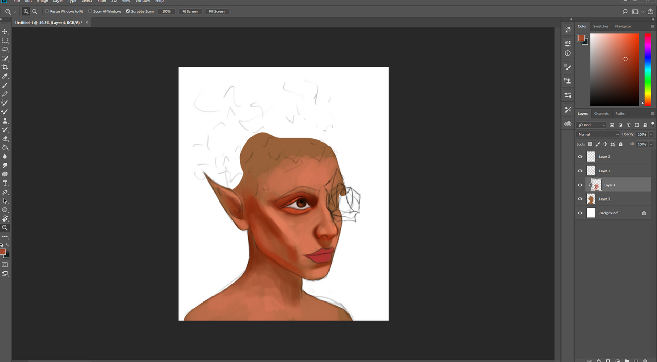Select the Rectangular Marquee tool

(5, 41)
